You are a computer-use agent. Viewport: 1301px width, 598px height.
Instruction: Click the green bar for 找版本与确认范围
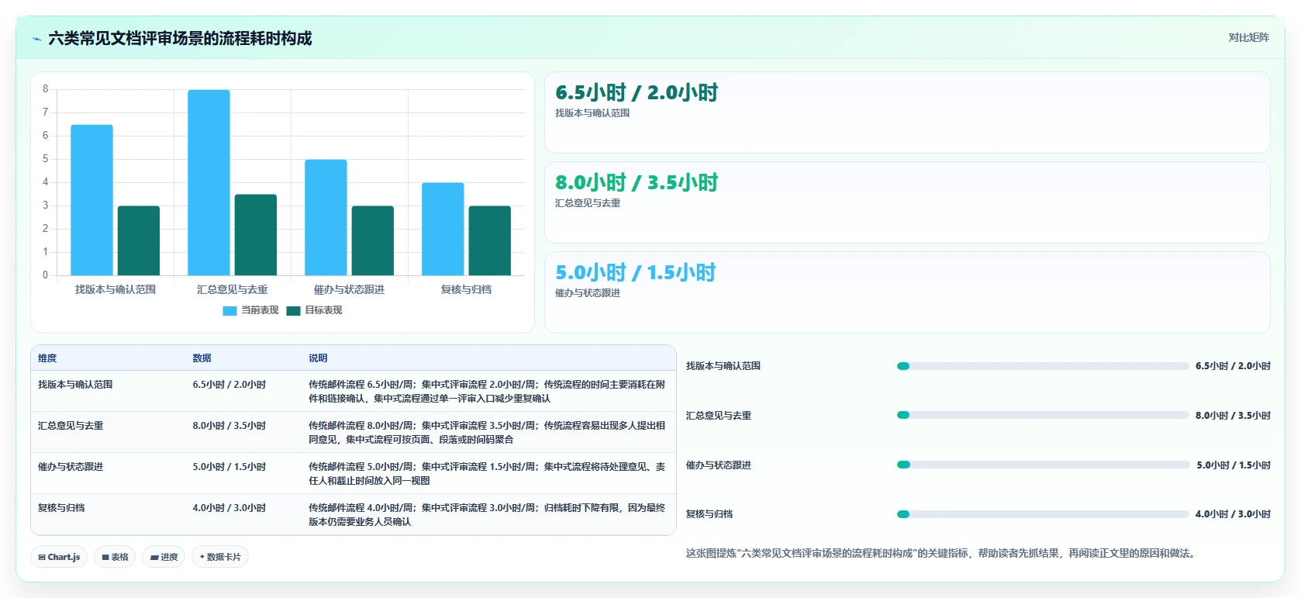(139, 240)
